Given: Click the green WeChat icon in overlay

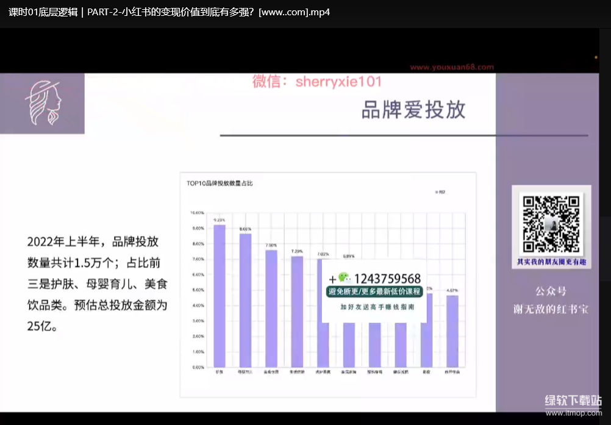Looking at the screenshot, I should coord(345,278).
